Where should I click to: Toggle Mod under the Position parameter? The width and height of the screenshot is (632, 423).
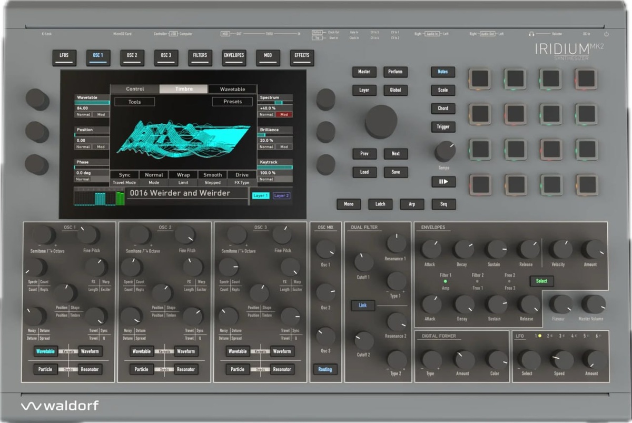(101, 147)
